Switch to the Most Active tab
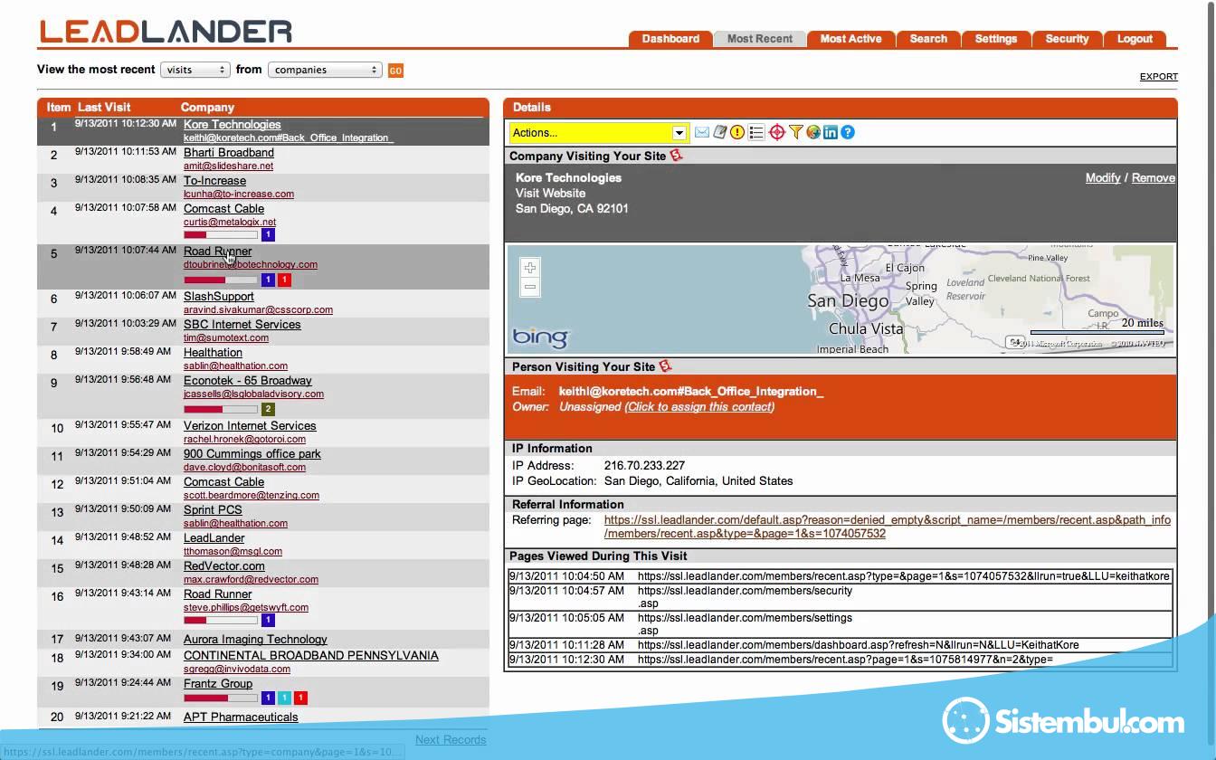The width and height of the screenshot is (1216, 760). click(x=850, y=39)
